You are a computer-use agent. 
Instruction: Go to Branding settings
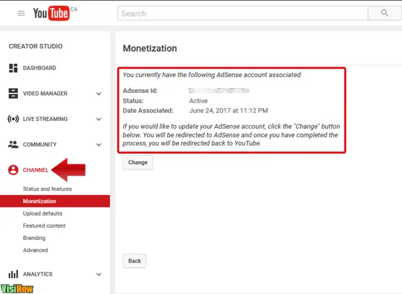[x=34, y=238]
